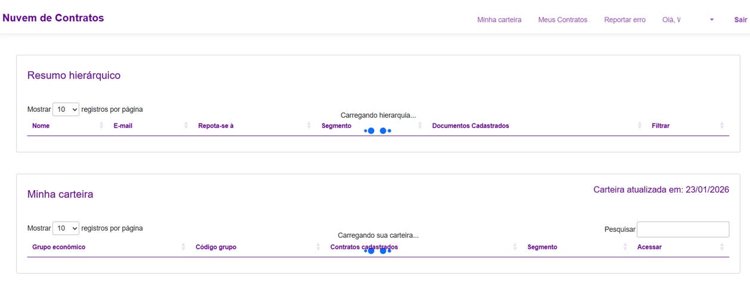Open records-per-page dropdown in Resumo hierárquico

coord(66,110)
